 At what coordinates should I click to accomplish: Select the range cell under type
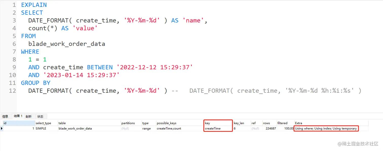pyautogui.click(x=149, y=128)
